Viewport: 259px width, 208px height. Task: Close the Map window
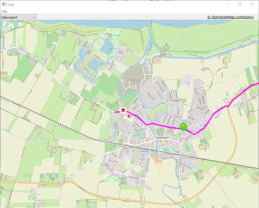point(252,4)
